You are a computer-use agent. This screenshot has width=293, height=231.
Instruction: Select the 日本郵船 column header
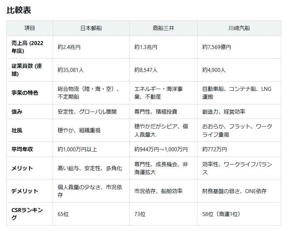91,28
